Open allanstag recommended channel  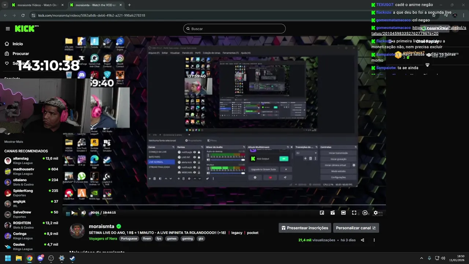(x=31, y=161)
